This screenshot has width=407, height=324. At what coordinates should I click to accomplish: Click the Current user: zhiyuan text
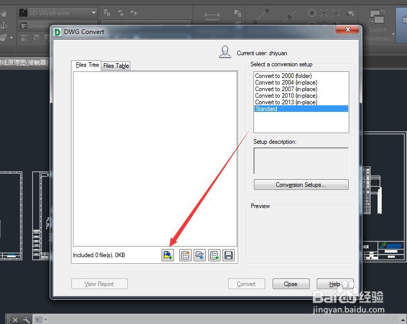pos(262,53)
